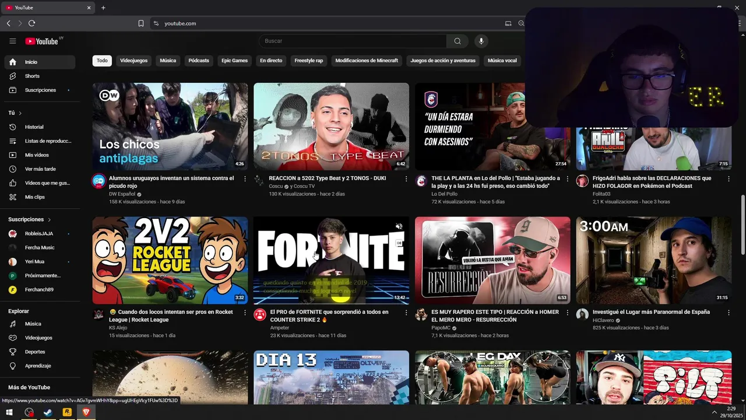The height and width of the screenshot is (420, 746).
Task: Open options for Lugar más Paranormal video
Action: point(729,312)
